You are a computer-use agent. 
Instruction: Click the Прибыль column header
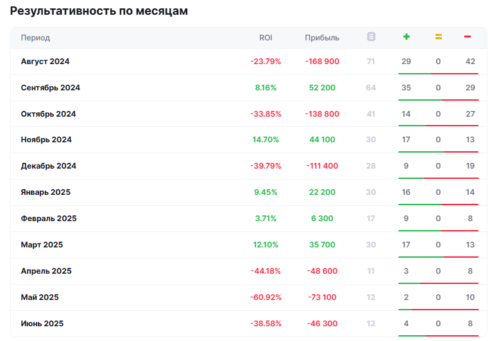(x=322, y=38)
